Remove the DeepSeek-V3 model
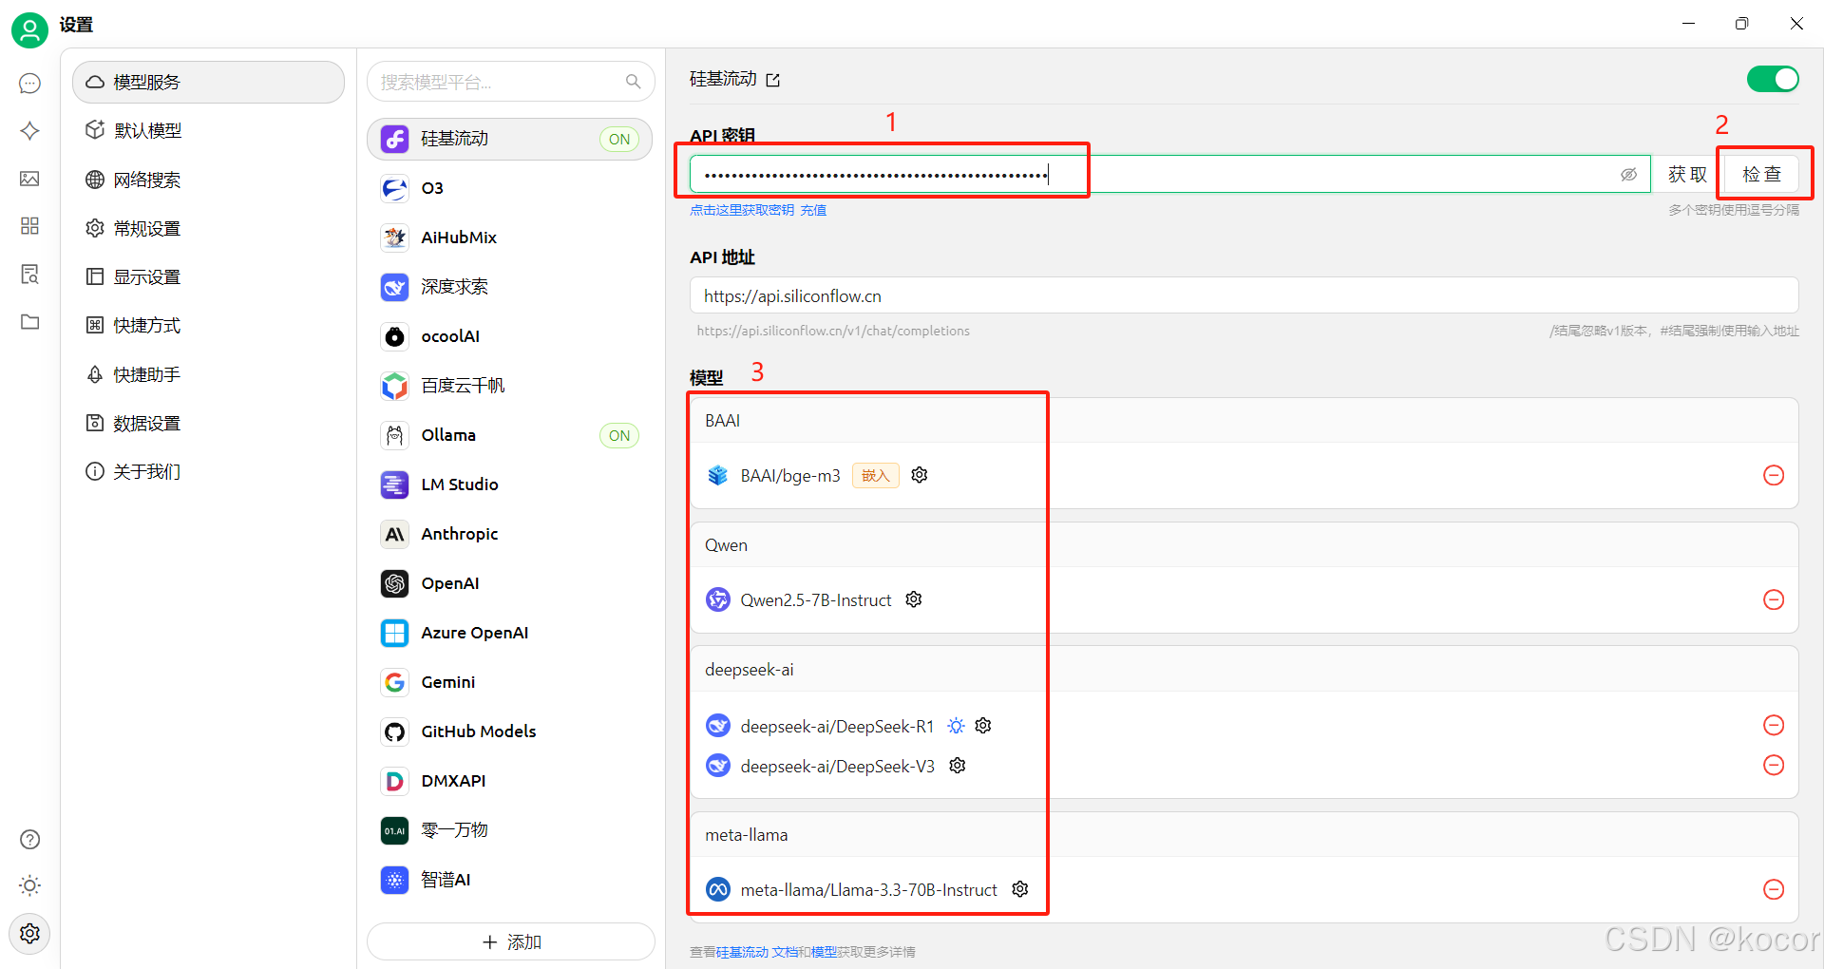 click(1773, 765)
